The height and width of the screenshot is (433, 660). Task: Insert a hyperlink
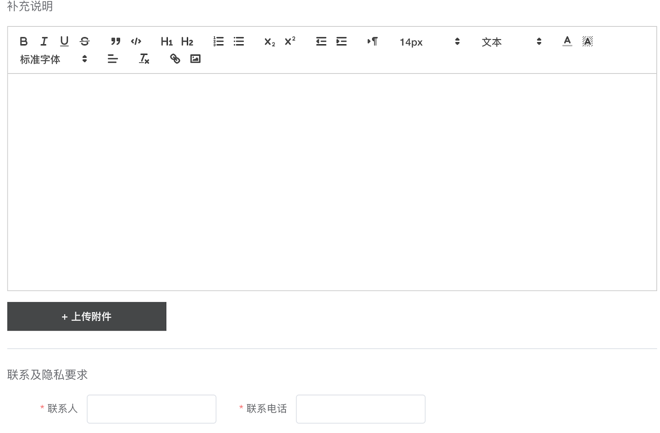(x=175, y=59)
